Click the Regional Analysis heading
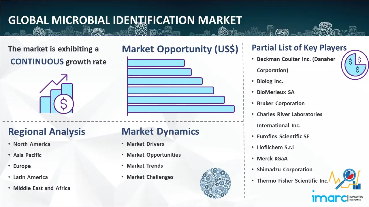Screen dimensions: 369x207 [x=47, y=132]
